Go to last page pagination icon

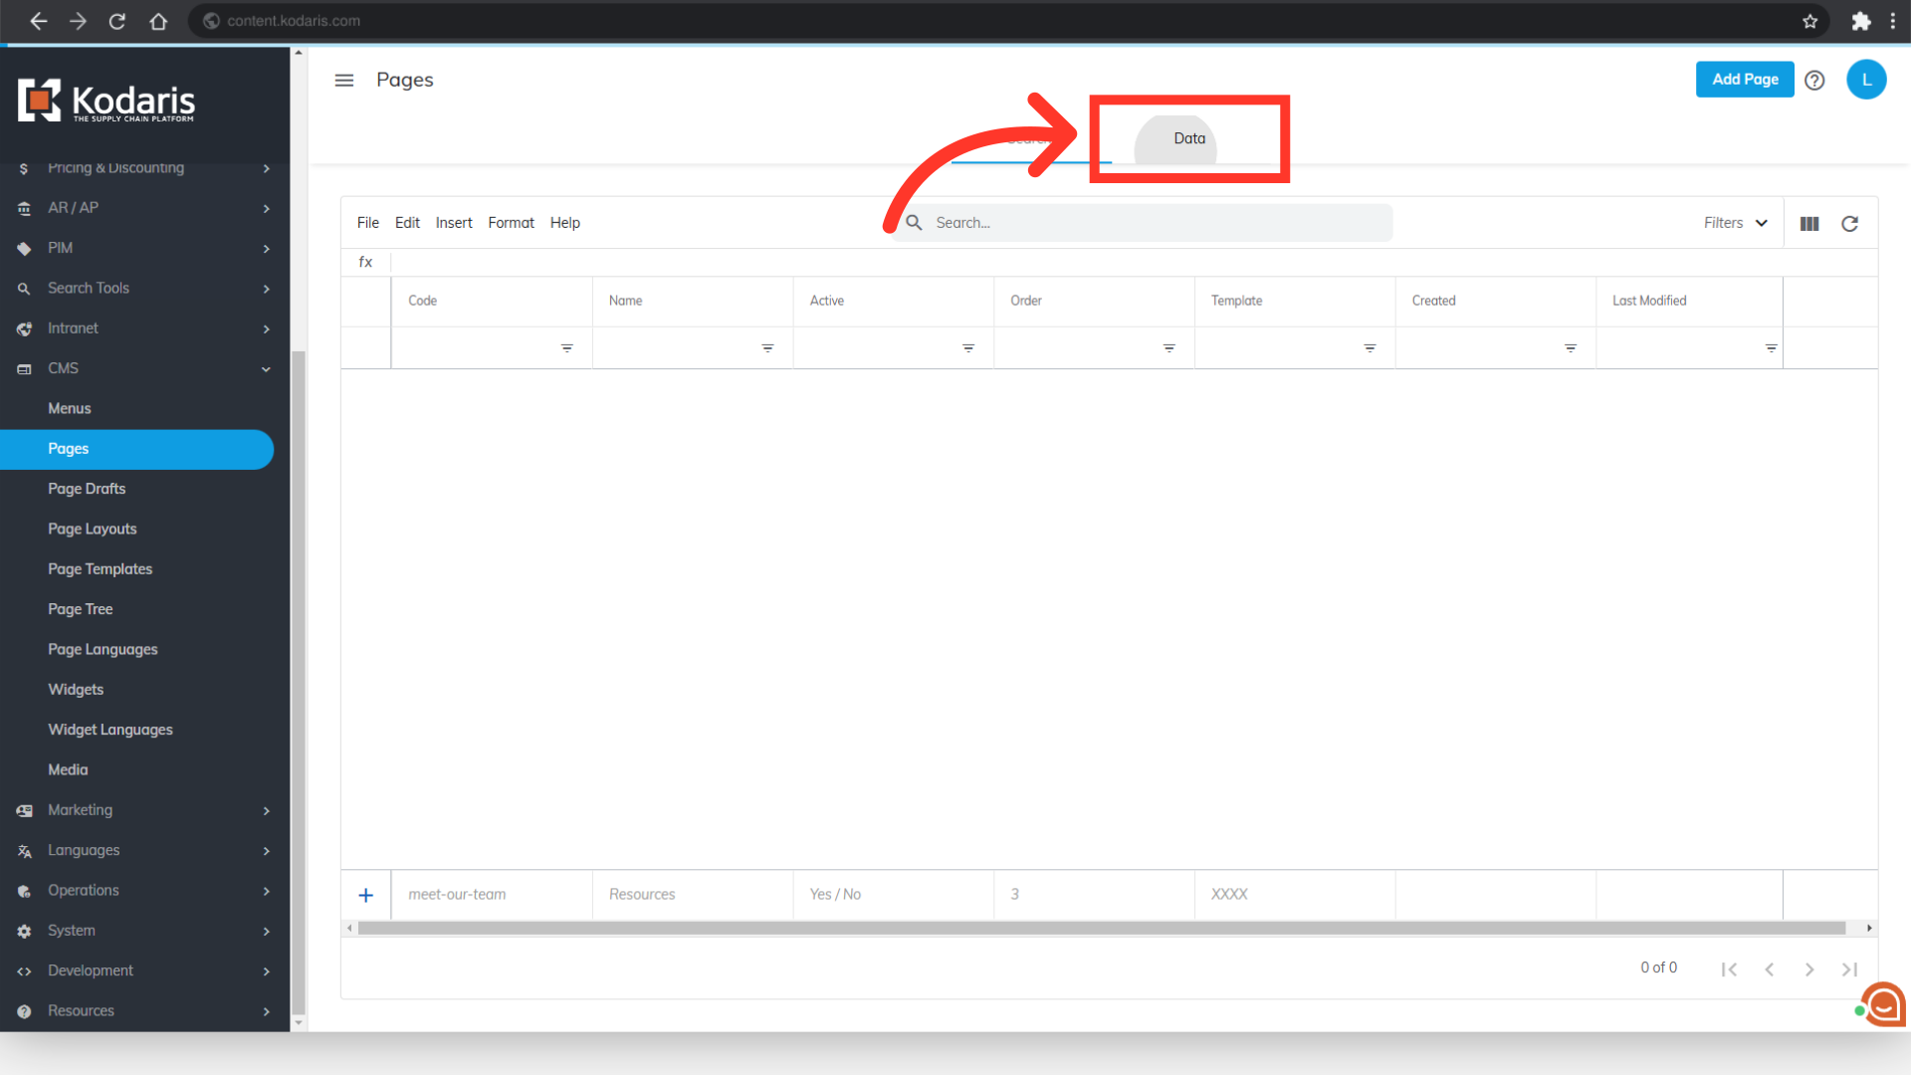point(1849,969)
